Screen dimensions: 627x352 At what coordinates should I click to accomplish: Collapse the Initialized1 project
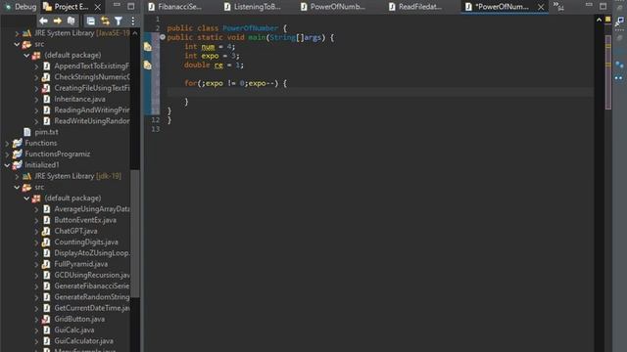point(7,165)
